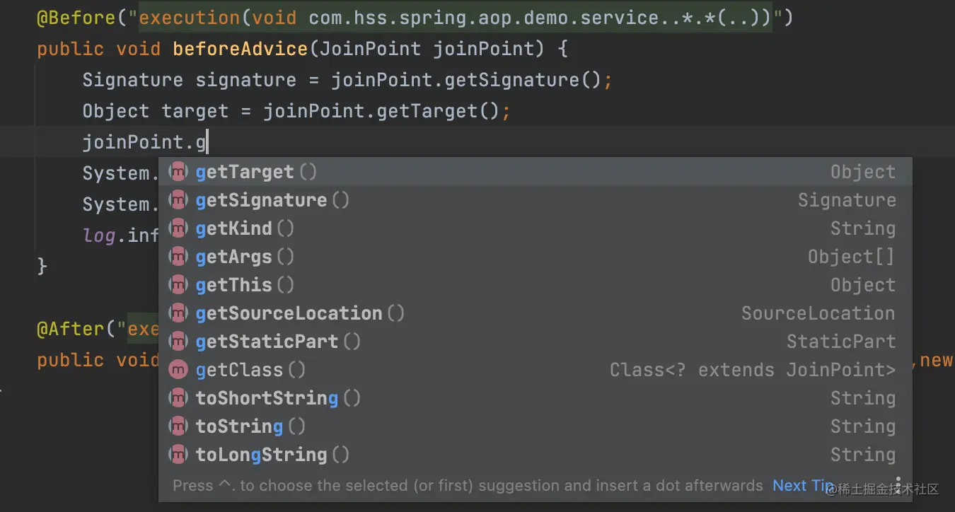Viewport: 955px width, 512px height.
Task: Click the method icon beside getSourceLocation
Action: pos(178,313)
